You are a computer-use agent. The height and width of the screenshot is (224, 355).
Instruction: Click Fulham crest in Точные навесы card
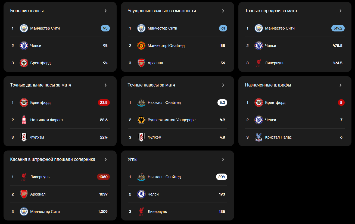coord(141,137)
